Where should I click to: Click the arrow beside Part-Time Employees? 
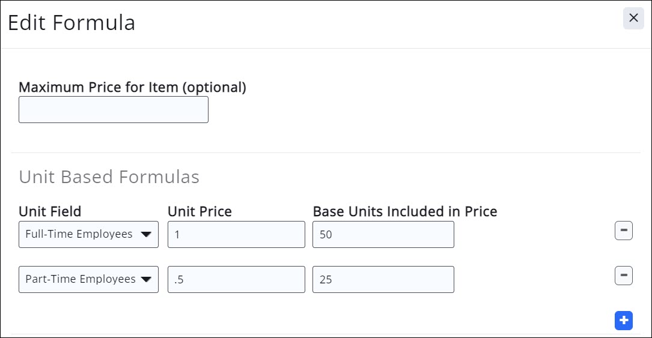[145, 280]
